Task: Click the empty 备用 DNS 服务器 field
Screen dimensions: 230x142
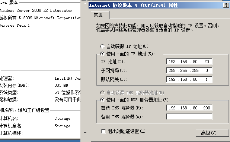Action: click(x=189, y=117)
